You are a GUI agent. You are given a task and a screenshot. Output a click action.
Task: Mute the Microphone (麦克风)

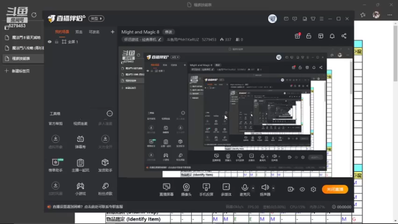245,190
